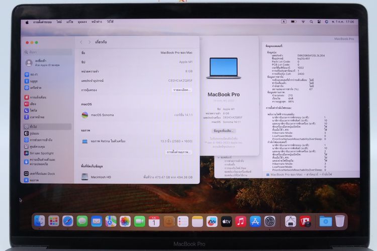The image size is (377, 251).
Task: Open Display settings button in About pane
Action: point(179,152)
